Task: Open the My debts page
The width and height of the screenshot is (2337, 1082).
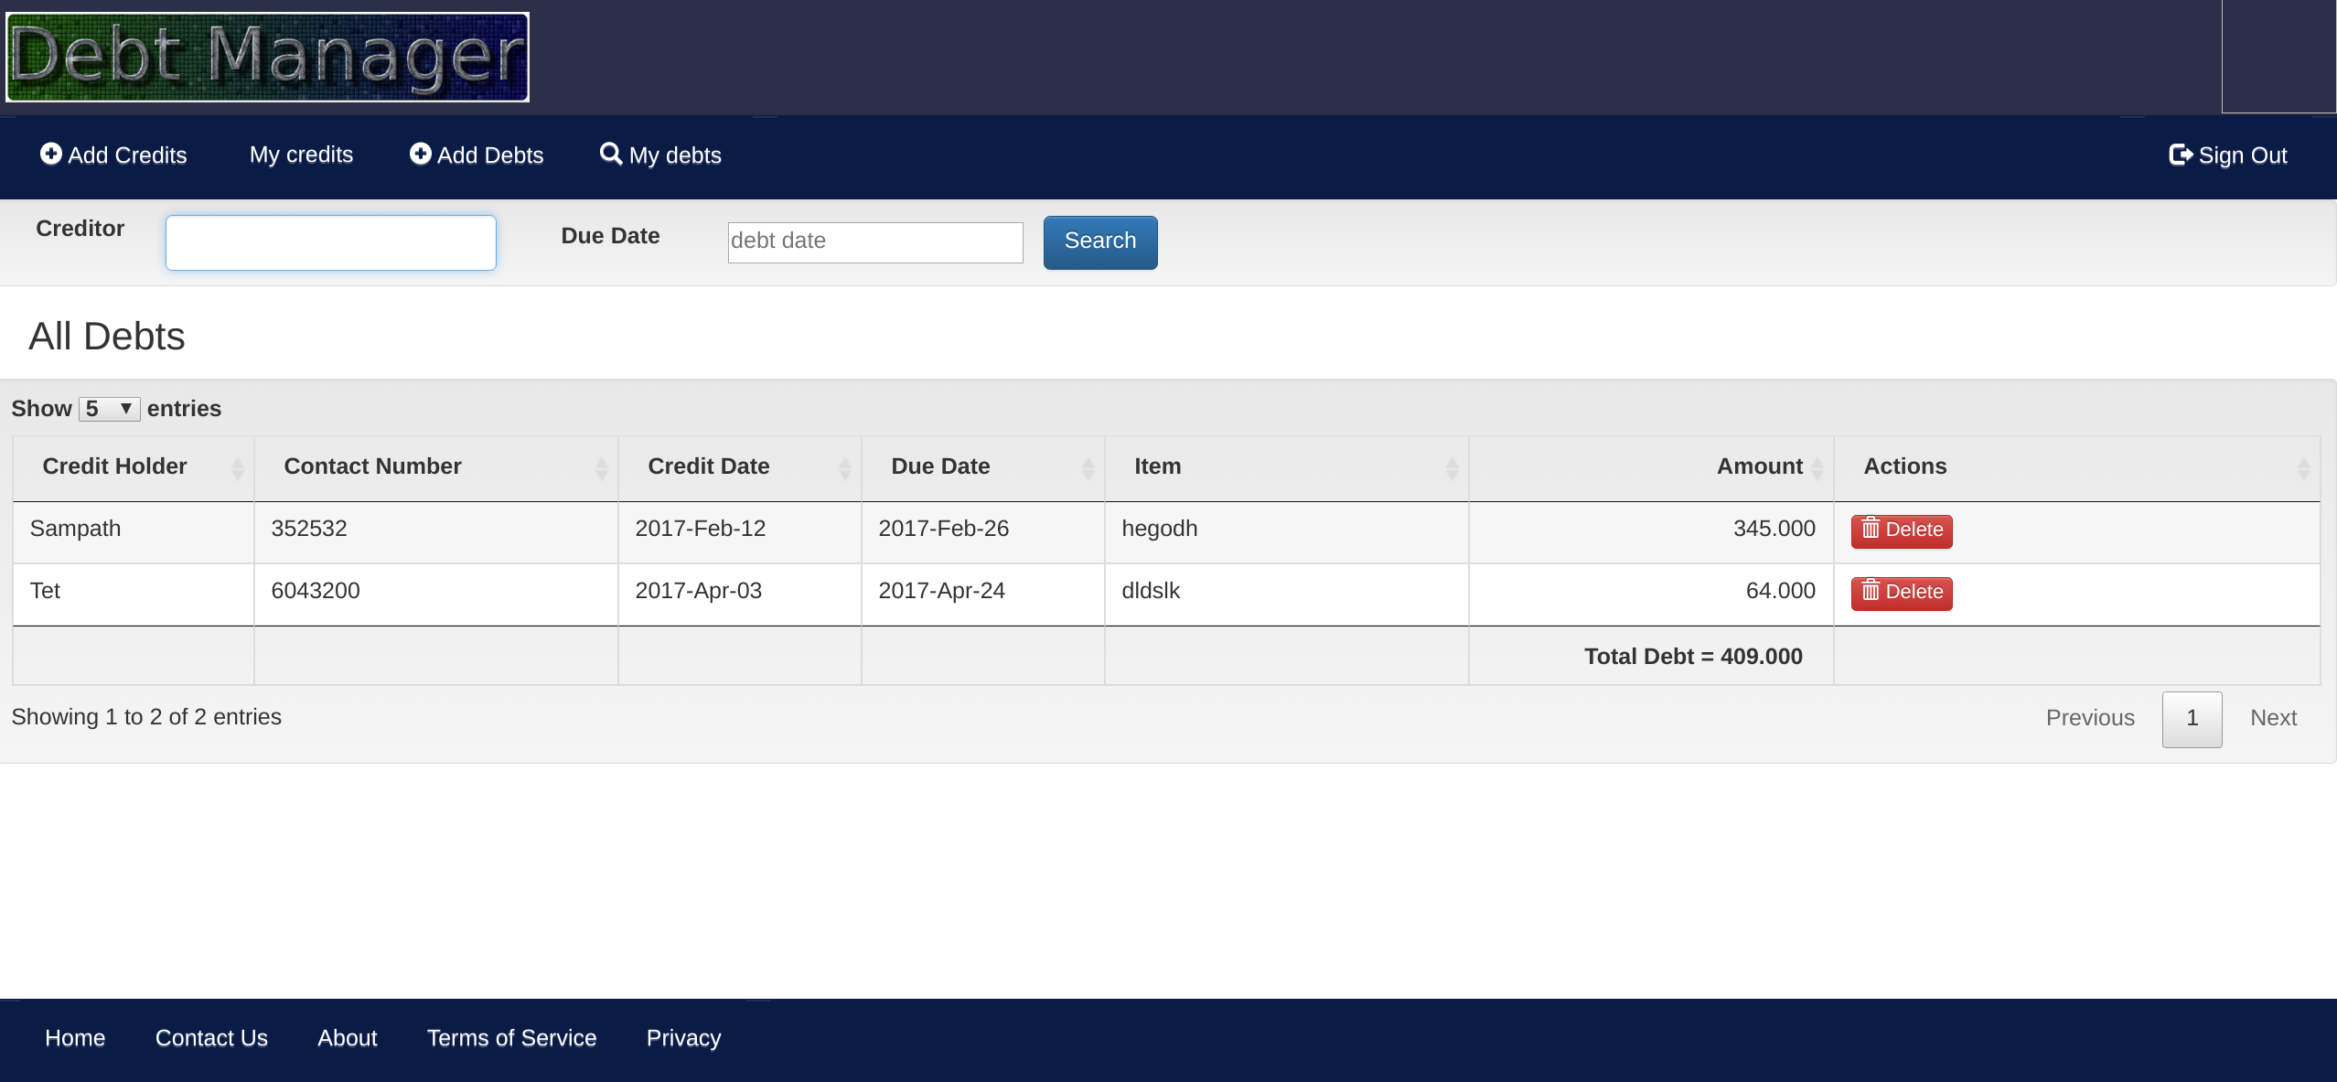Action: 660,155
